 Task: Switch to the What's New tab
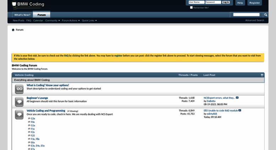[22, 15]
